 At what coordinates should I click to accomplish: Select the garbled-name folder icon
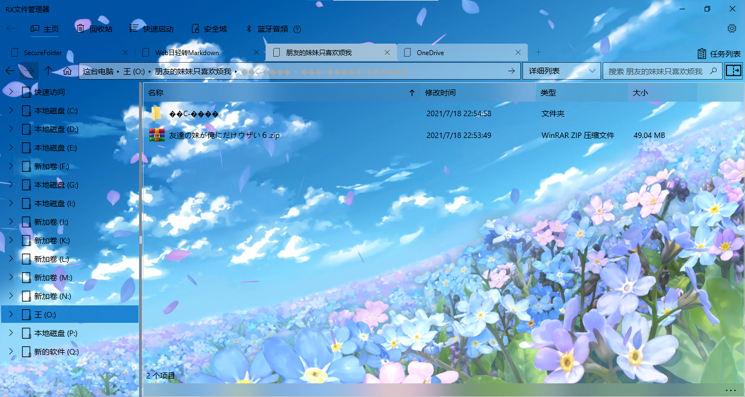156,113
